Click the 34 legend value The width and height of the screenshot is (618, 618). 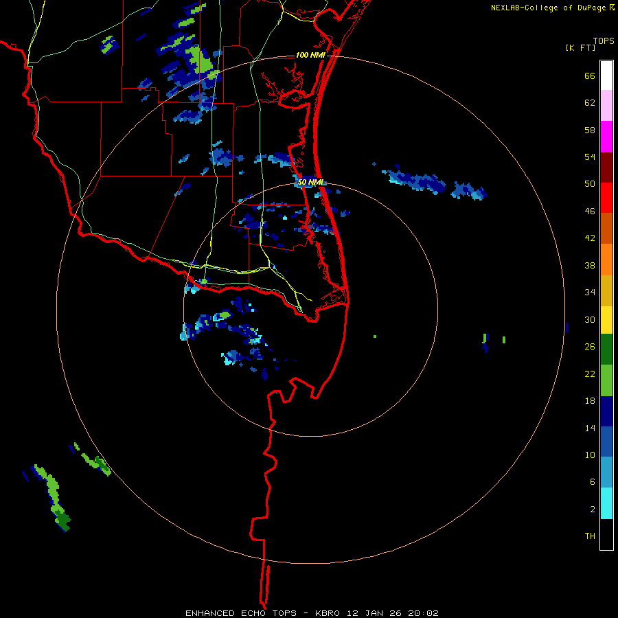pos(590,293)
